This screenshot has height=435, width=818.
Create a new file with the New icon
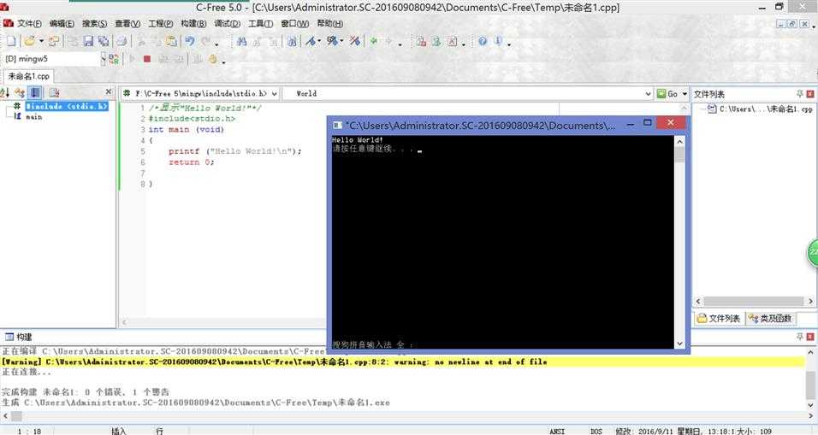click(x=11, y=41)
